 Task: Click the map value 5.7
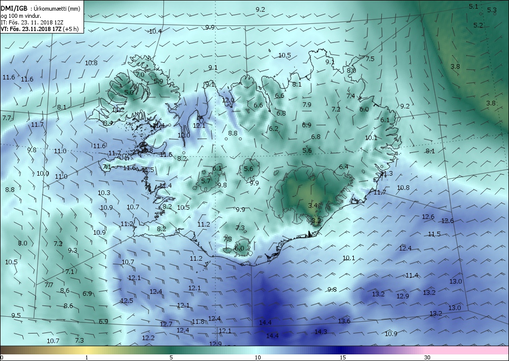pos(206,181)
